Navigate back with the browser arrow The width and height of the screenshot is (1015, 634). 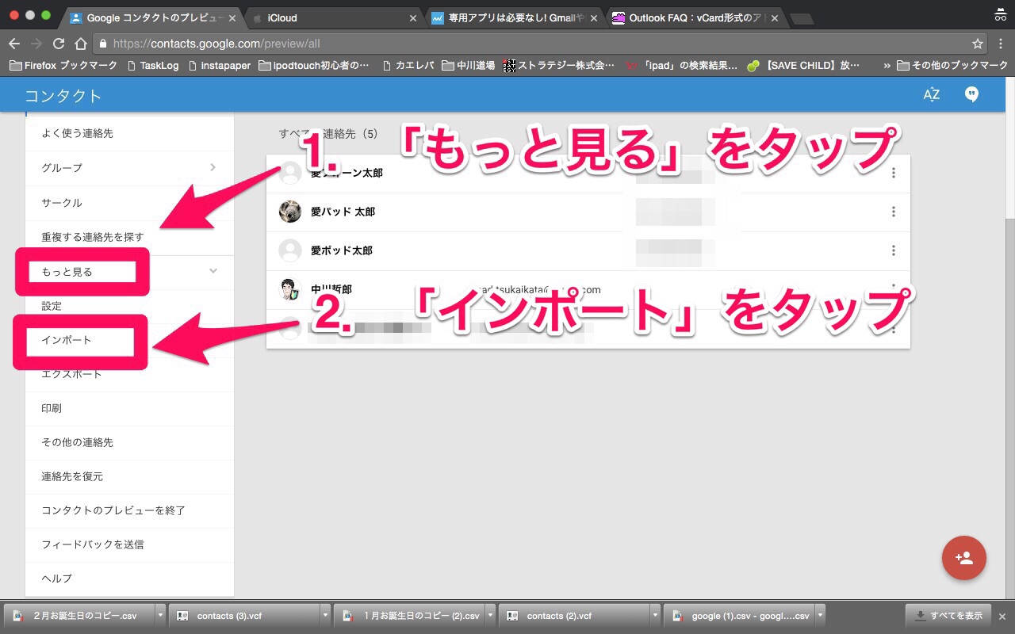coord(14,44)
